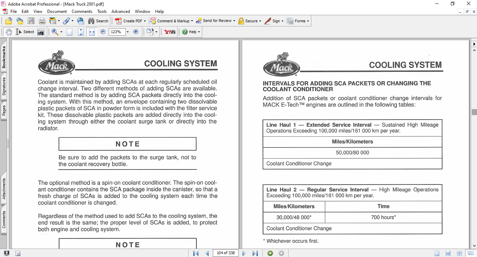Click the page number field showing 104 of 338
The height and width of the screenshot is (257, 477).
[x=226, y=253]
